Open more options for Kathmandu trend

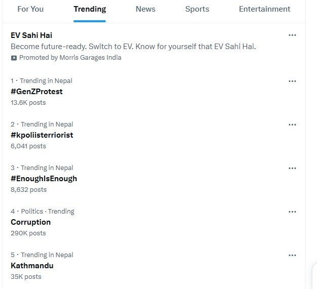[x=292, y=255]
